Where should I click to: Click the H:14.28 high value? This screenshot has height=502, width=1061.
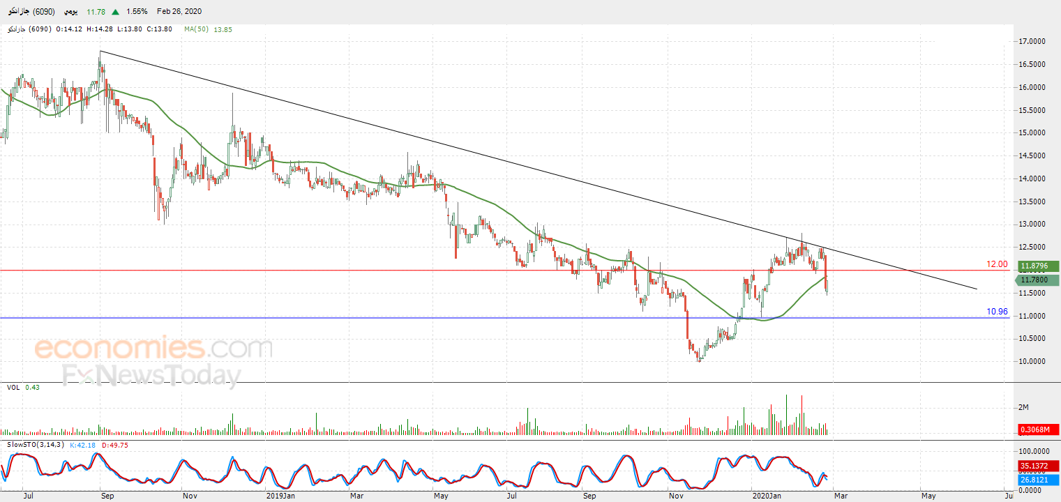pyautogui.click(x=101, y=29)
